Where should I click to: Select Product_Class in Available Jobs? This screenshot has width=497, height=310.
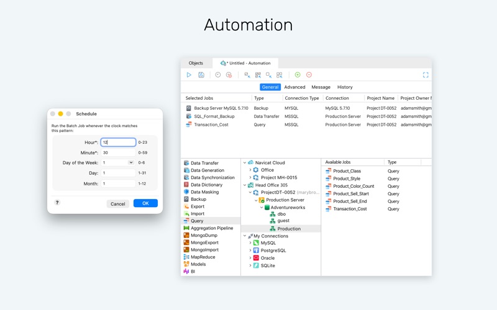coord(347,171)
